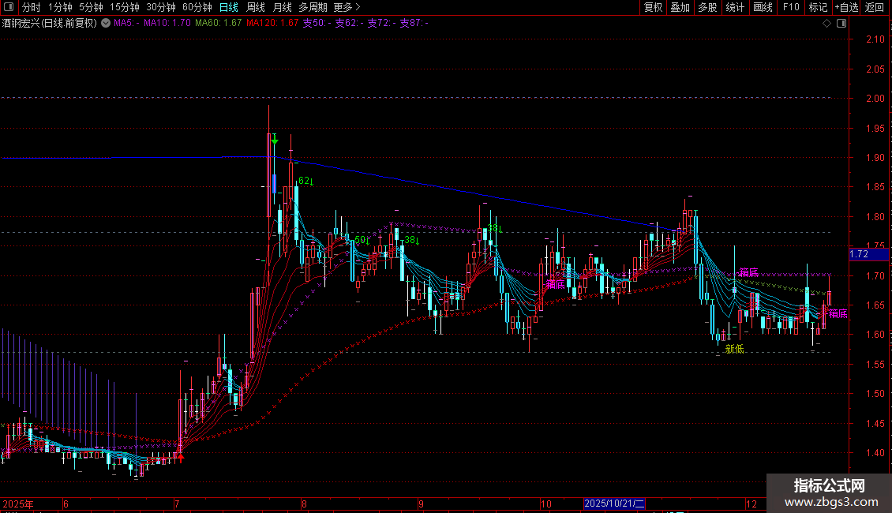Click the 返回 back button
Viewport: 892px width, 513px height.
coord(875,7)
